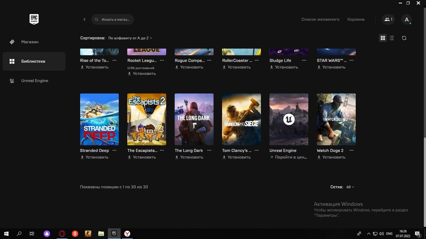This screenshot has height=239, width=426.
Task: Open Unreal Engine in the sidebar
Action: click(x=34, y=81)
